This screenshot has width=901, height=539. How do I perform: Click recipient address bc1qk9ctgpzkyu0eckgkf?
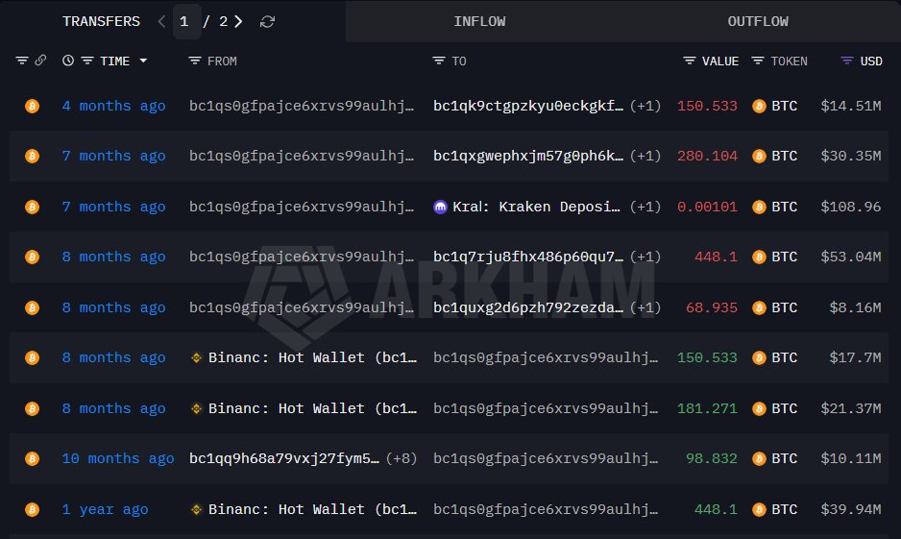[x=528, y=106]
